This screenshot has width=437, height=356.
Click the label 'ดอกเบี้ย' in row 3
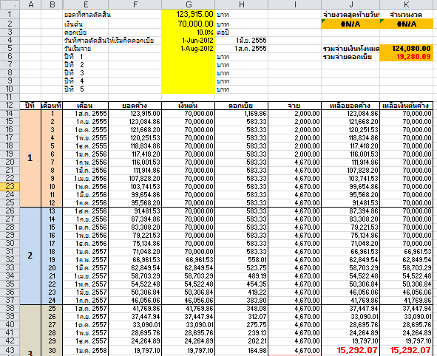tap(75, 32)
